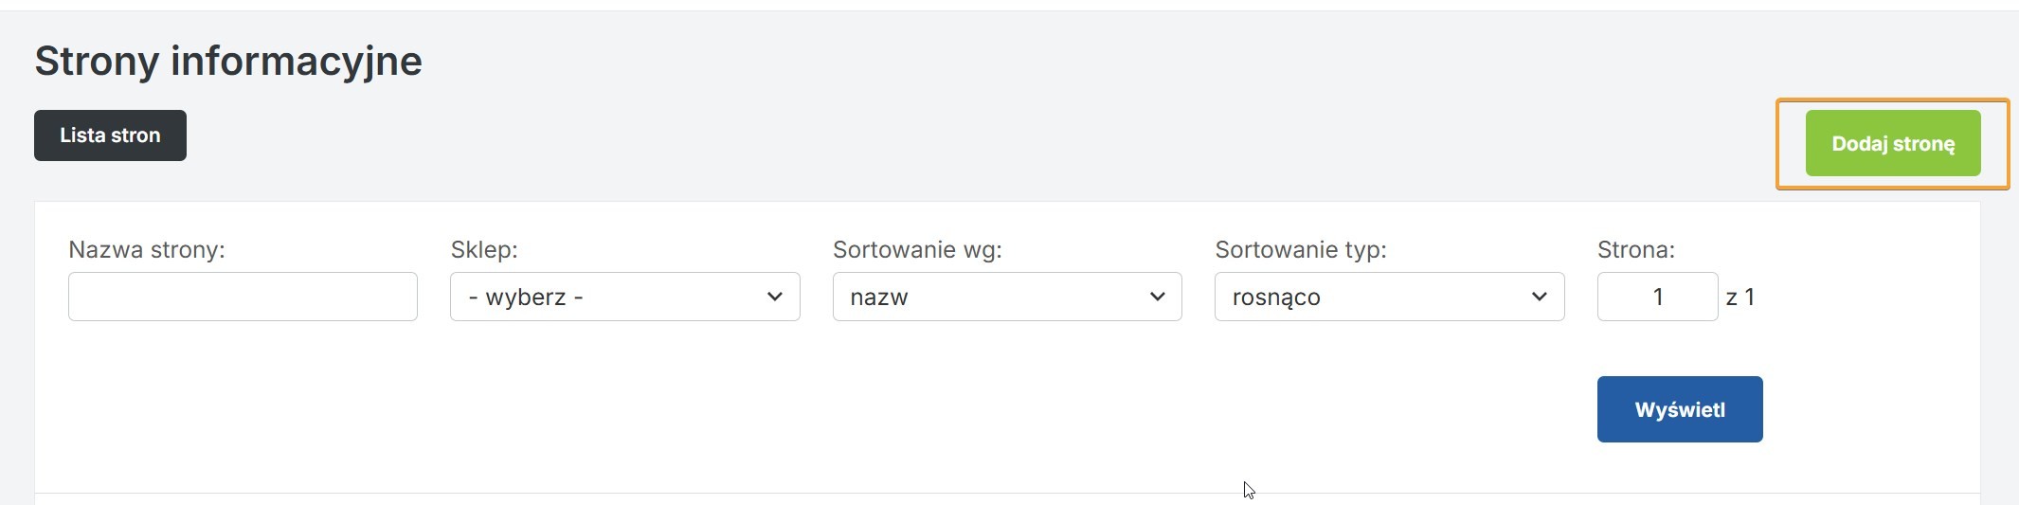Click the Sortowanie wg label
Image resolution: width=2019 pixels, height=505 pixels.
coord(917,250)
